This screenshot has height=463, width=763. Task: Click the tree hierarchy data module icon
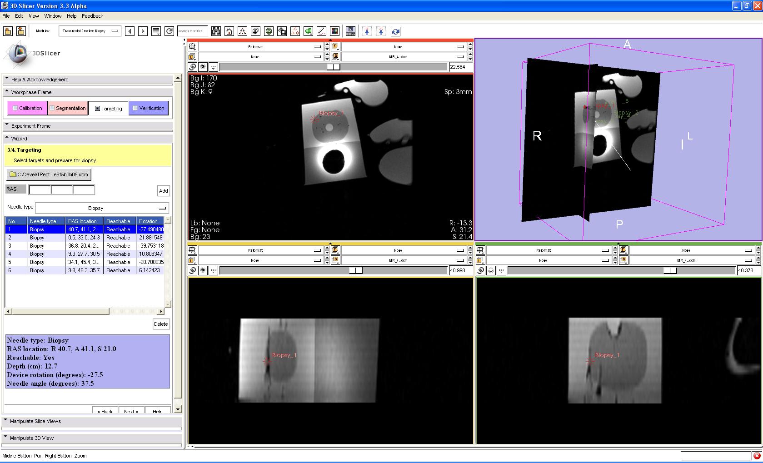tap(242, 31)
